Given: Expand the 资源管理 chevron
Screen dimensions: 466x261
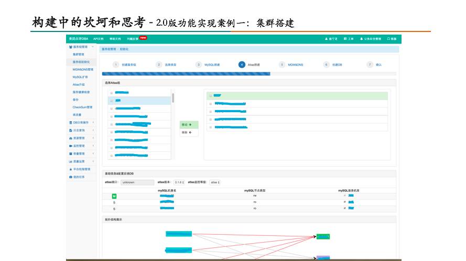Looking at the screenshot, I should pyautogui.click(x=93, y=138).
